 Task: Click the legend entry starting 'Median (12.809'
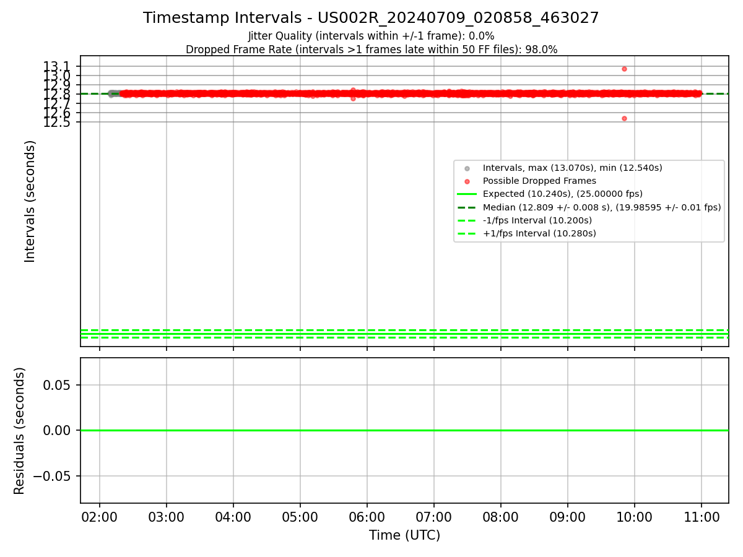pos(602,207)
